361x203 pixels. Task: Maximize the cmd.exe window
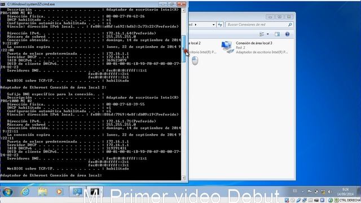coord(172,4)
